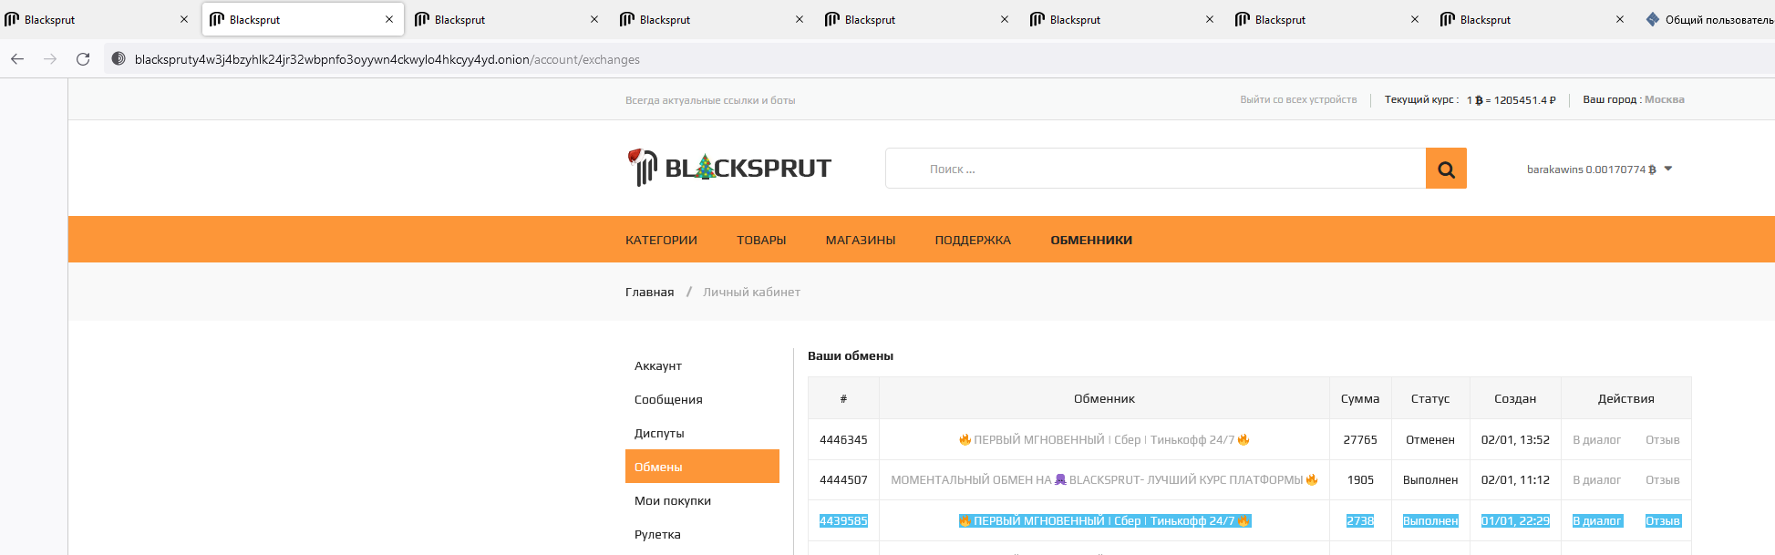Click В диалог for order 4446345

tap(1596, 439)
